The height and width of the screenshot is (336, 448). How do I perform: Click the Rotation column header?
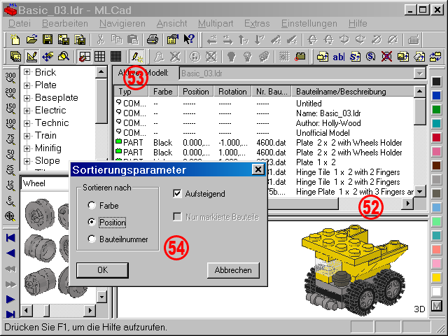[x=232, y=92]
